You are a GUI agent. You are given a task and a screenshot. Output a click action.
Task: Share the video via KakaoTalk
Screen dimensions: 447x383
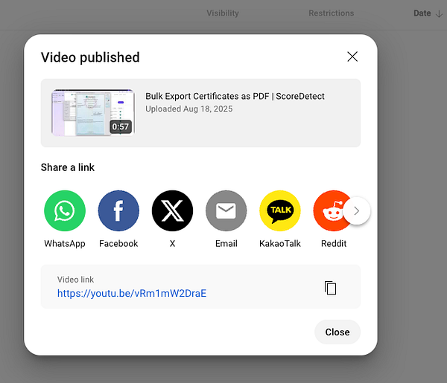(280, 211)
